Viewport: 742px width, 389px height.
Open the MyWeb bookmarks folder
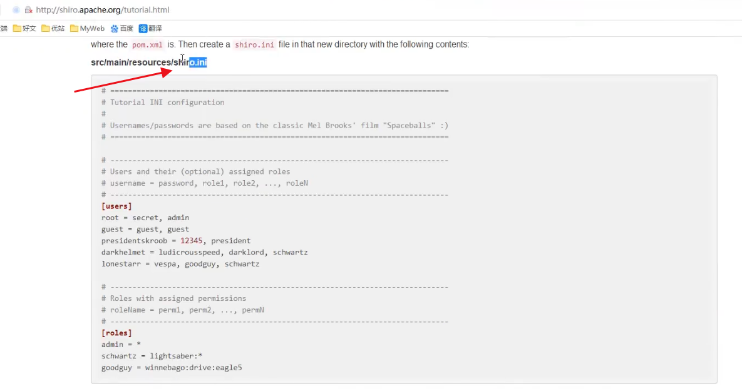click(88, 28)
